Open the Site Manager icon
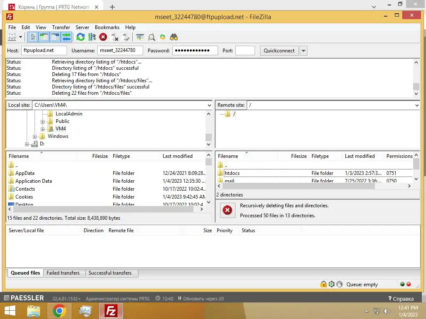The image size is (426, 319). pos(12,37)
